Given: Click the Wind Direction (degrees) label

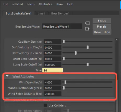Looking at the screenshot, I should [x=25, y=88].
